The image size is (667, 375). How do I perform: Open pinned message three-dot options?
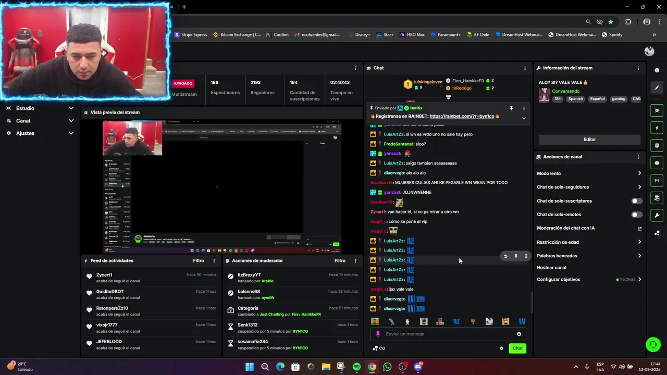tap(524, 108)
